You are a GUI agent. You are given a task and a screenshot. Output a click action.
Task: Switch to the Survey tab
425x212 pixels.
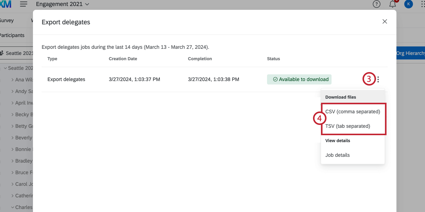pos(7,20)
